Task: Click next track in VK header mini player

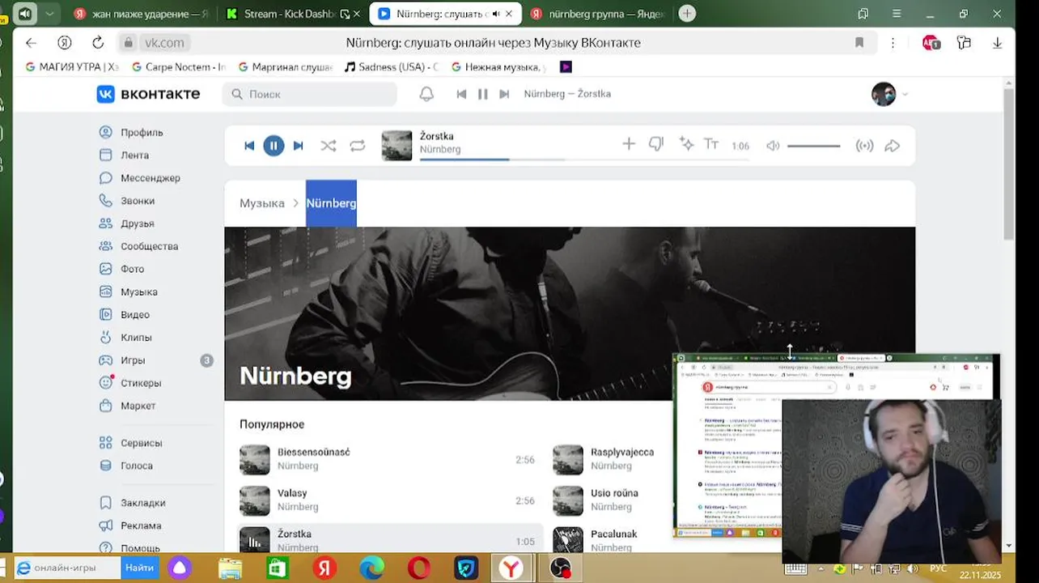Action: 504,94
